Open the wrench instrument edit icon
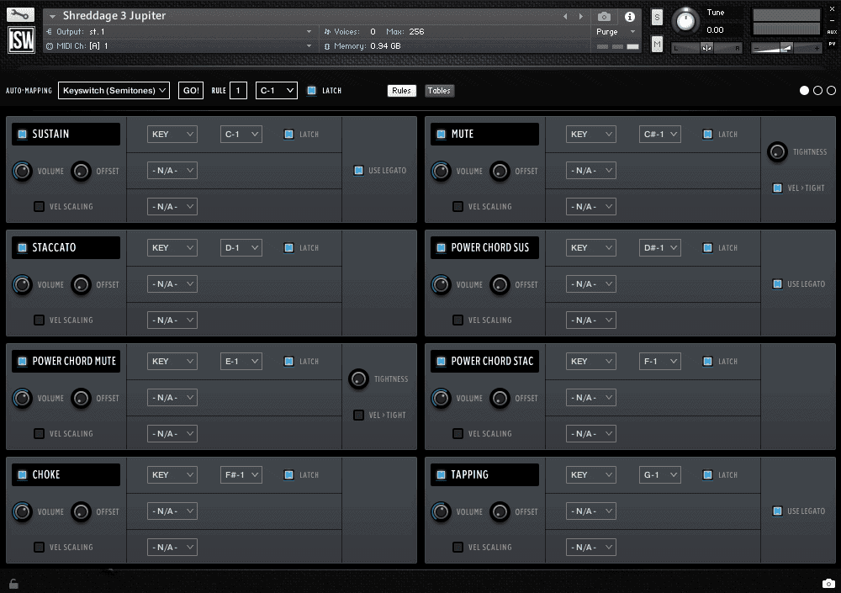The height and width of the screenshot is (593, 841). click(20, 14)
